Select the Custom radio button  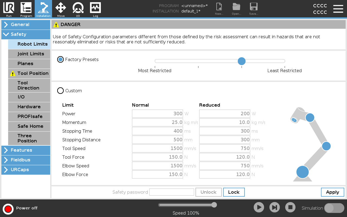point(60,91)
